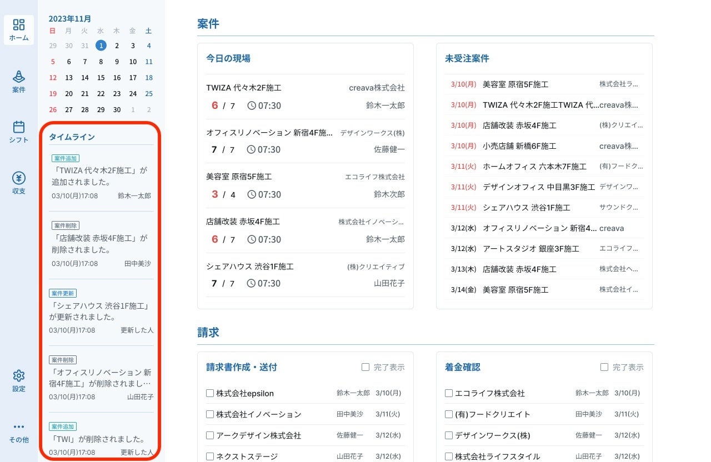Open the オフィスリノベーション 新宿4F site entry
The height and width of the screenshot is (462, 711).
(x=306, y=141)
